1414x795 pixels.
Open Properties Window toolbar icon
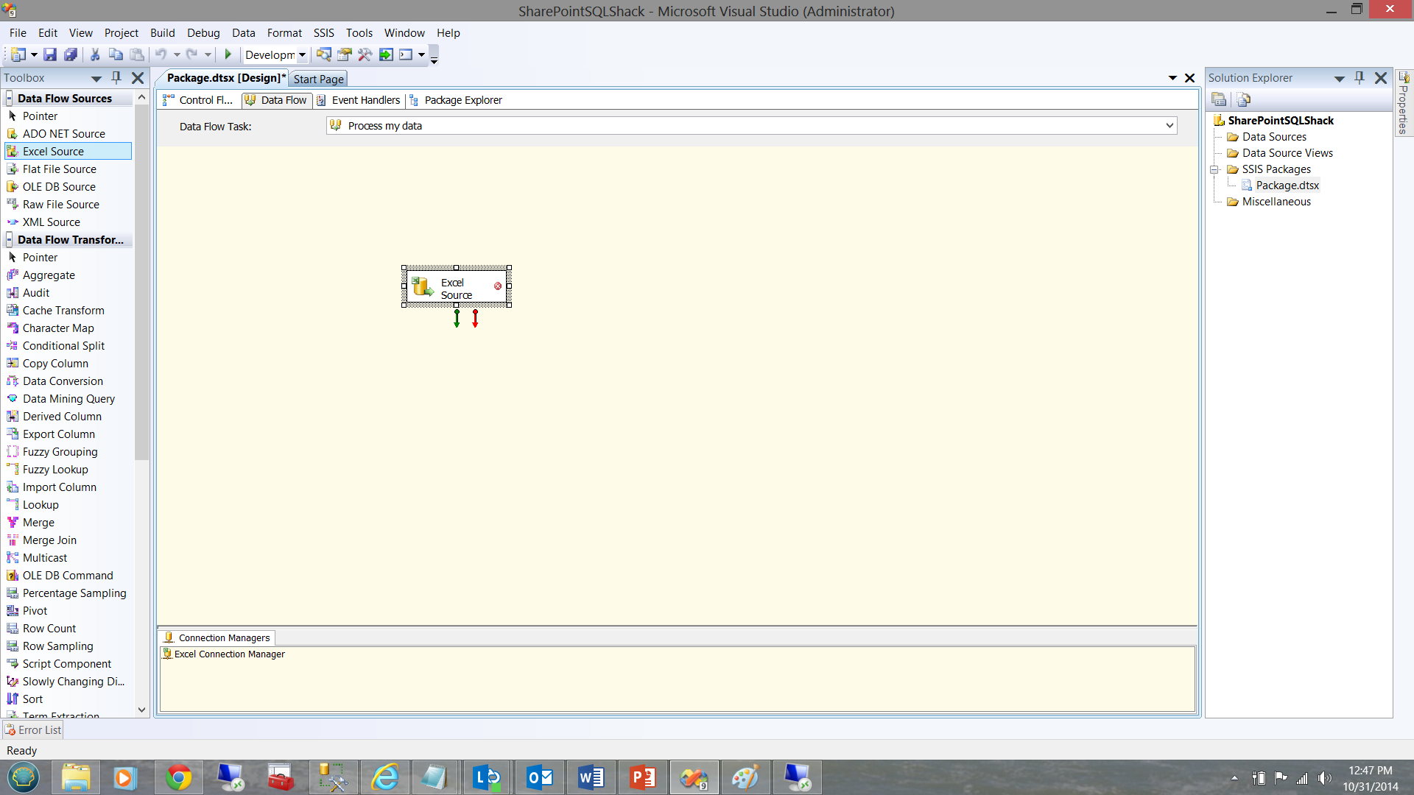[344, 54]
